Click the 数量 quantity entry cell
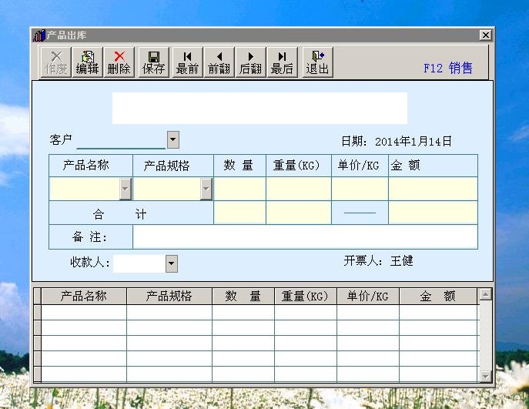529x409 pixels. pyautogui.click(x=240, y=189)
